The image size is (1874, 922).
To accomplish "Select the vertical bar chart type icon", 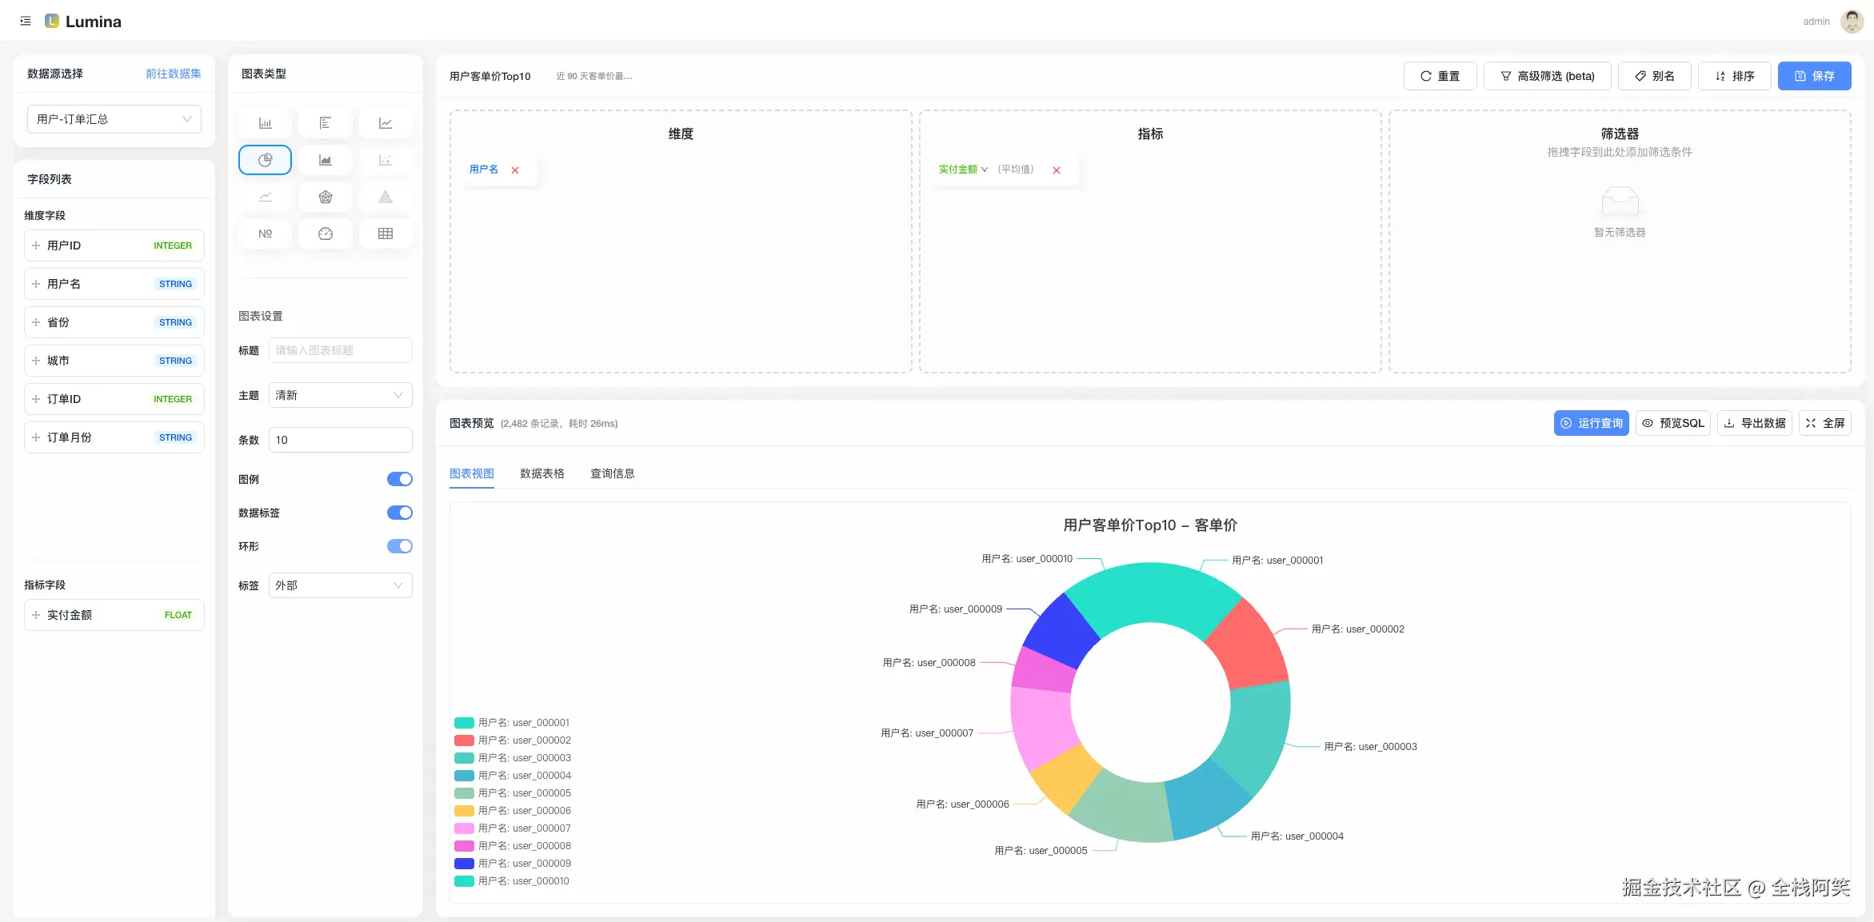I will tap(265, 123).
